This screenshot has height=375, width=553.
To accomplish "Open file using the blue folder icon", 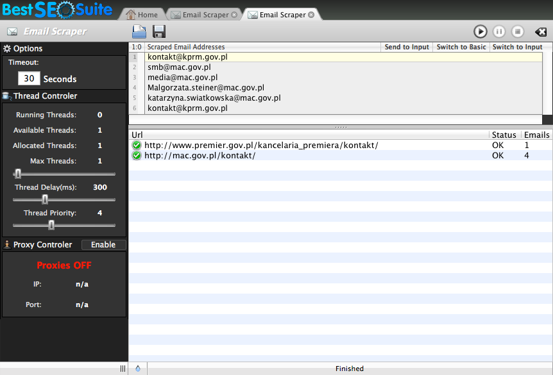I will (x=139, y=31).
